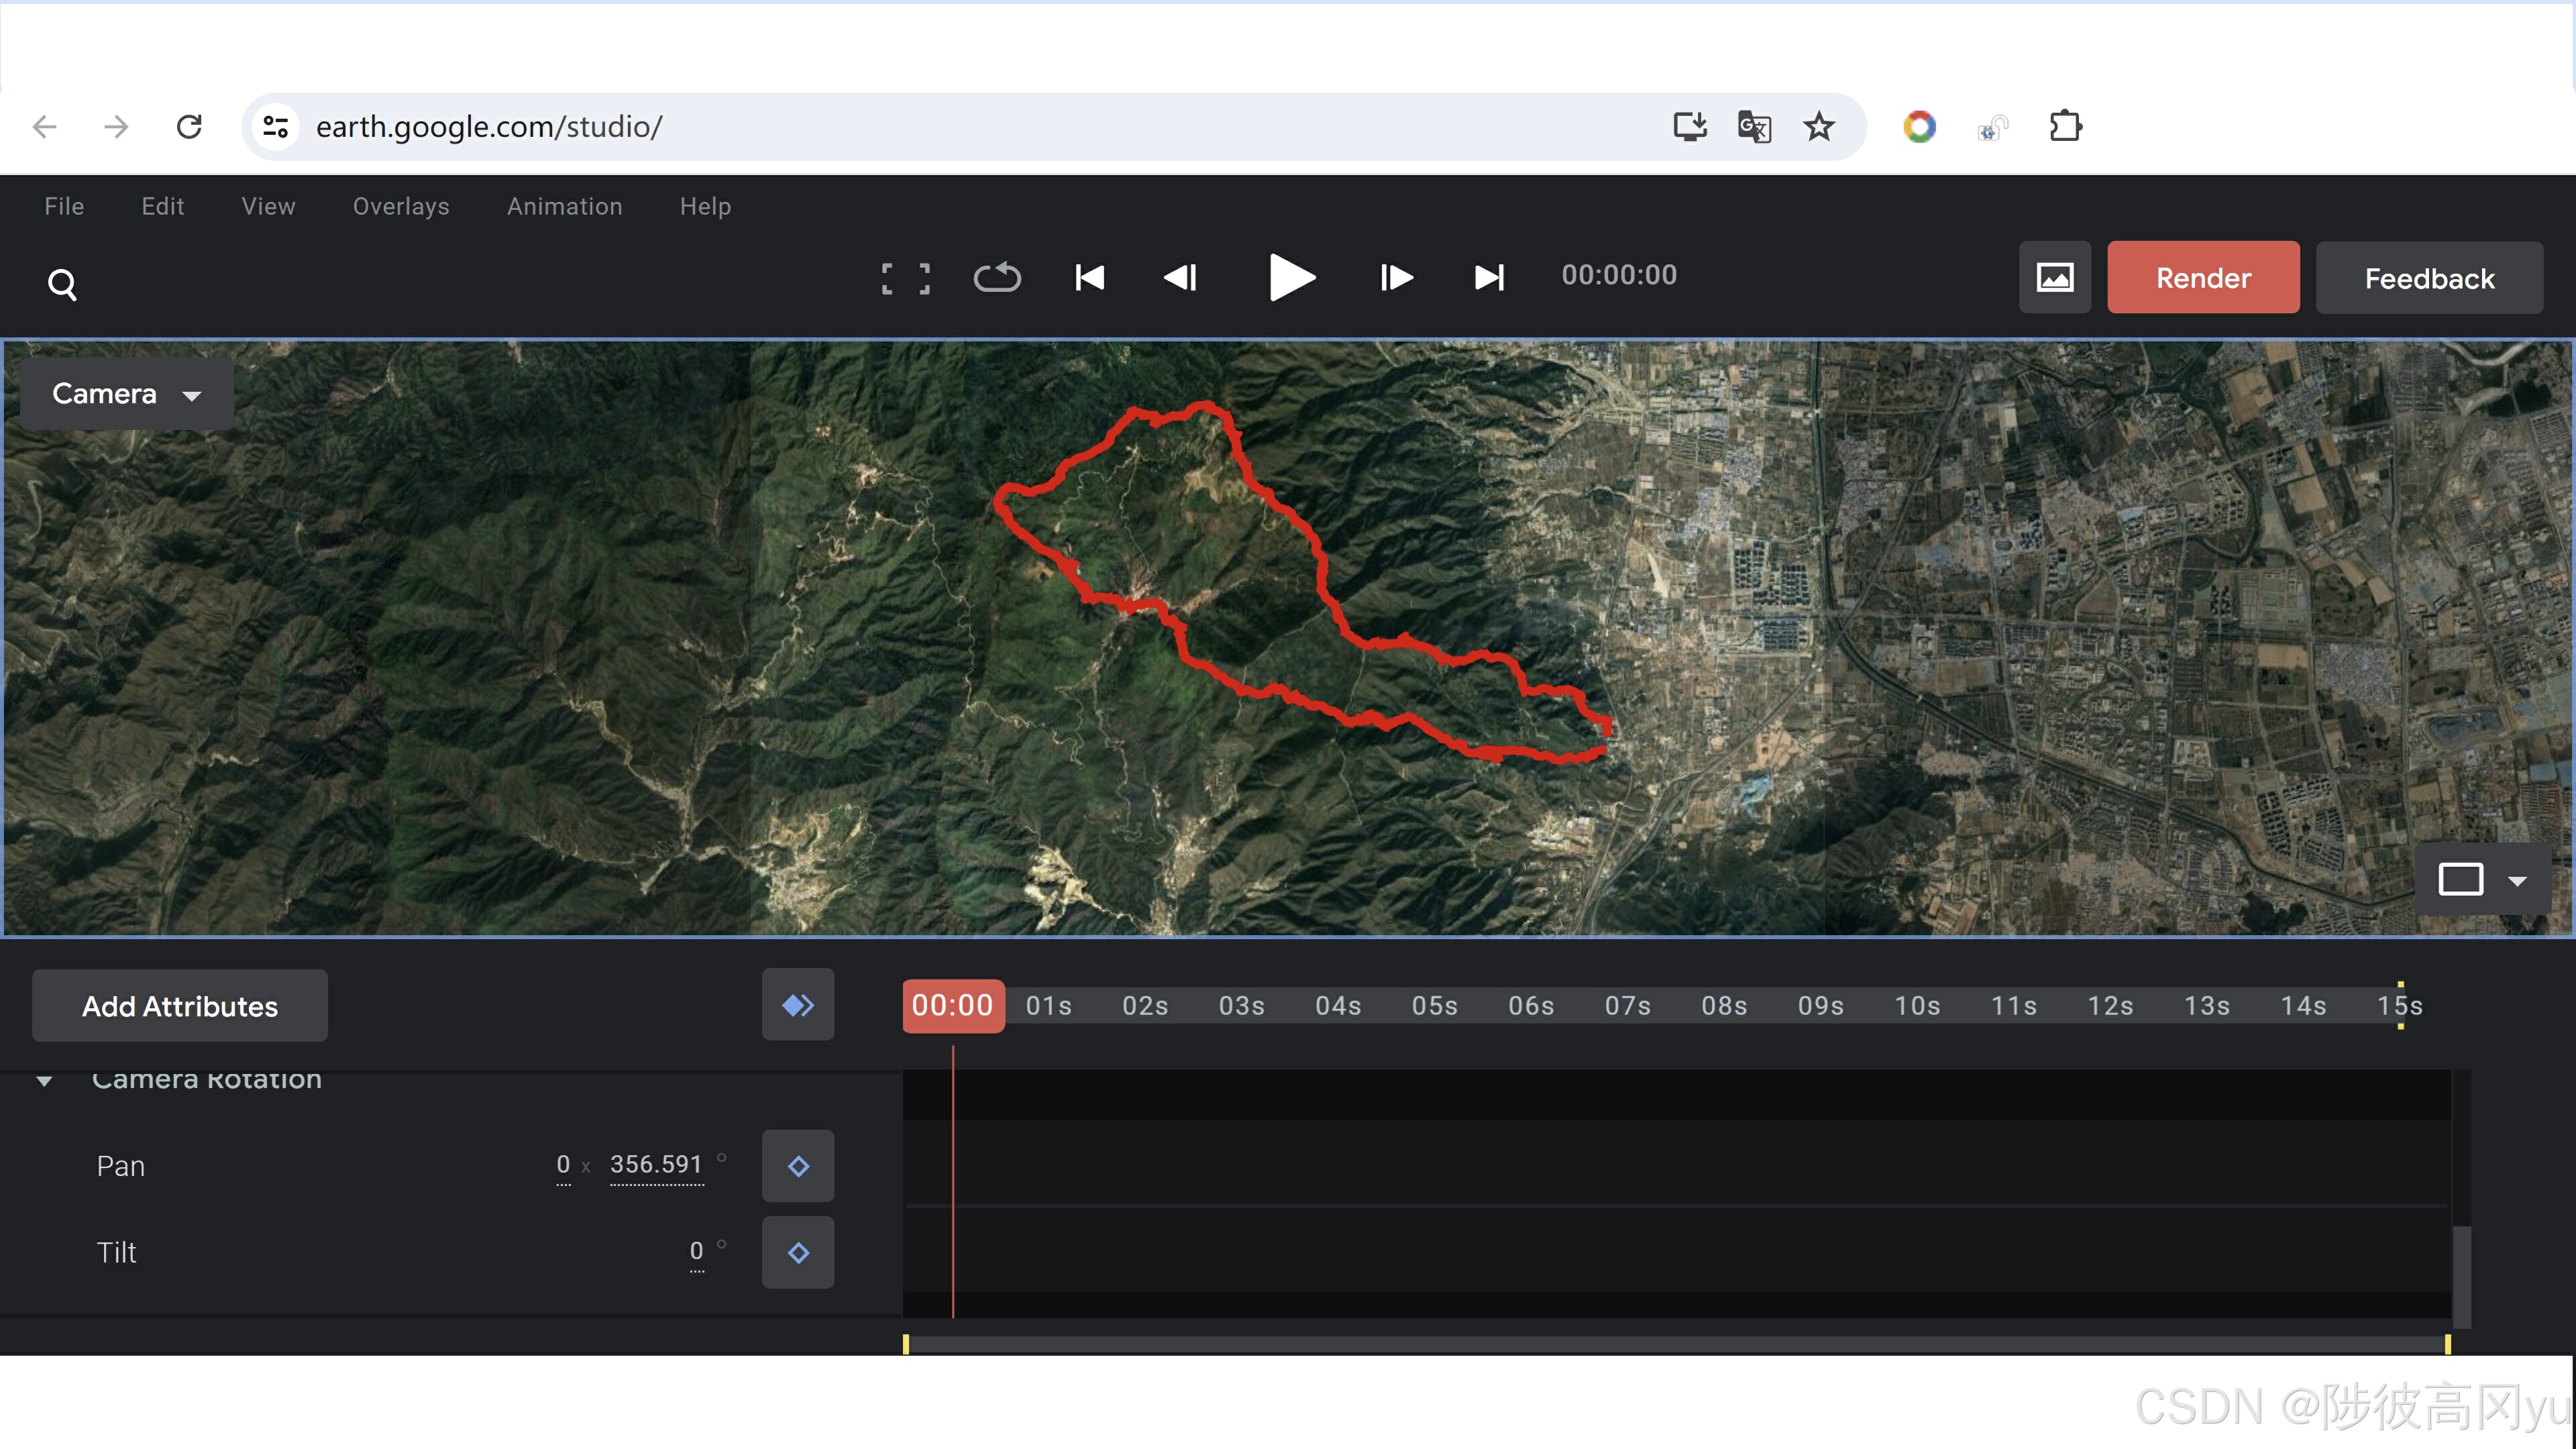Jump to the first frame

click(1089, 278)
